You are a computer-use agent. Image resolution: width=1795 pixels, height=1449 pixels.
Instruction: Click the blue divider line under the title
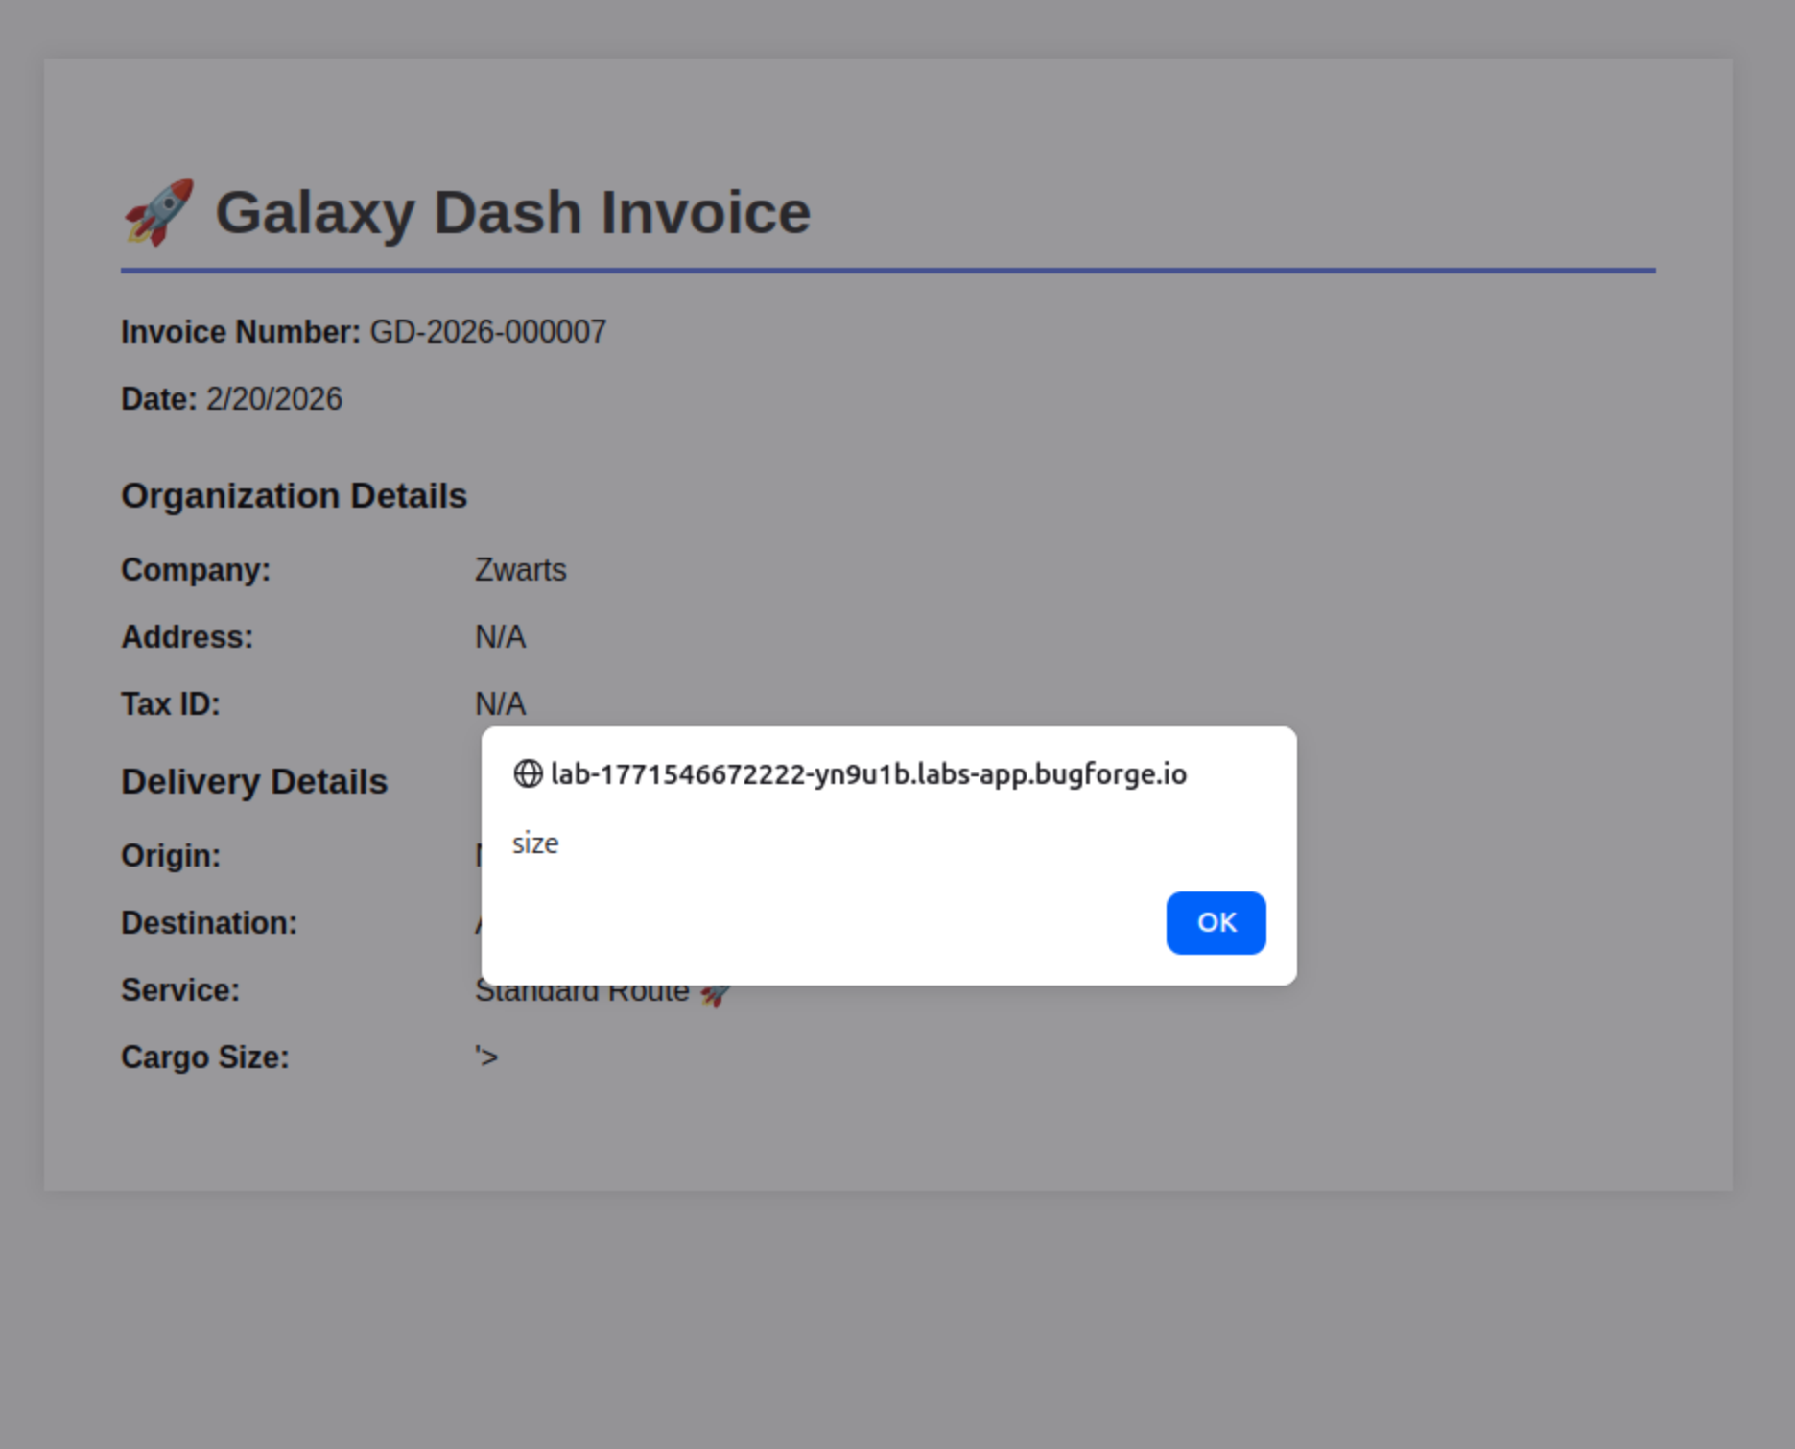887,271
